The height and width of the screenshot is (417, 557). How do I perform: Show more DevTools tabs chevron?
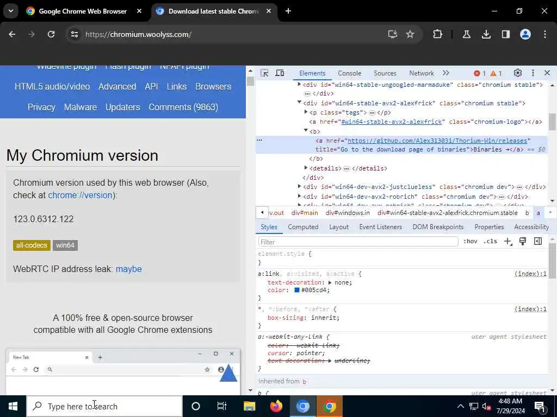click(x=446, y=73)
